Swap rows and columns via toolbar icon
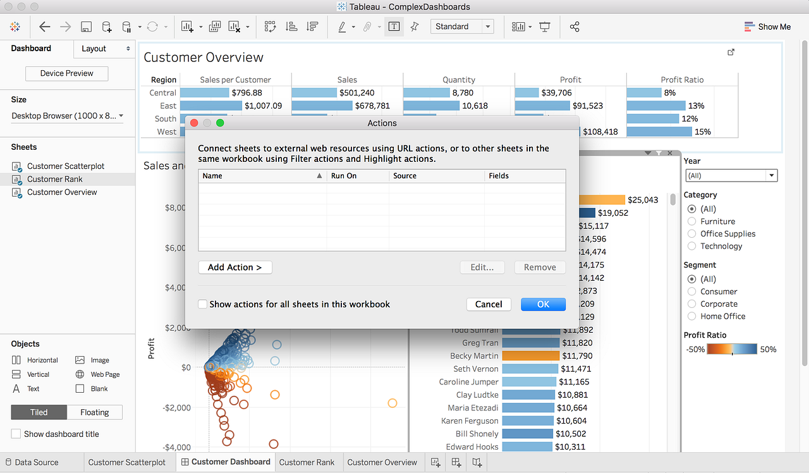The height and width of the screenshot is (473, 809). pyautogui.click(x=270, y=27)
